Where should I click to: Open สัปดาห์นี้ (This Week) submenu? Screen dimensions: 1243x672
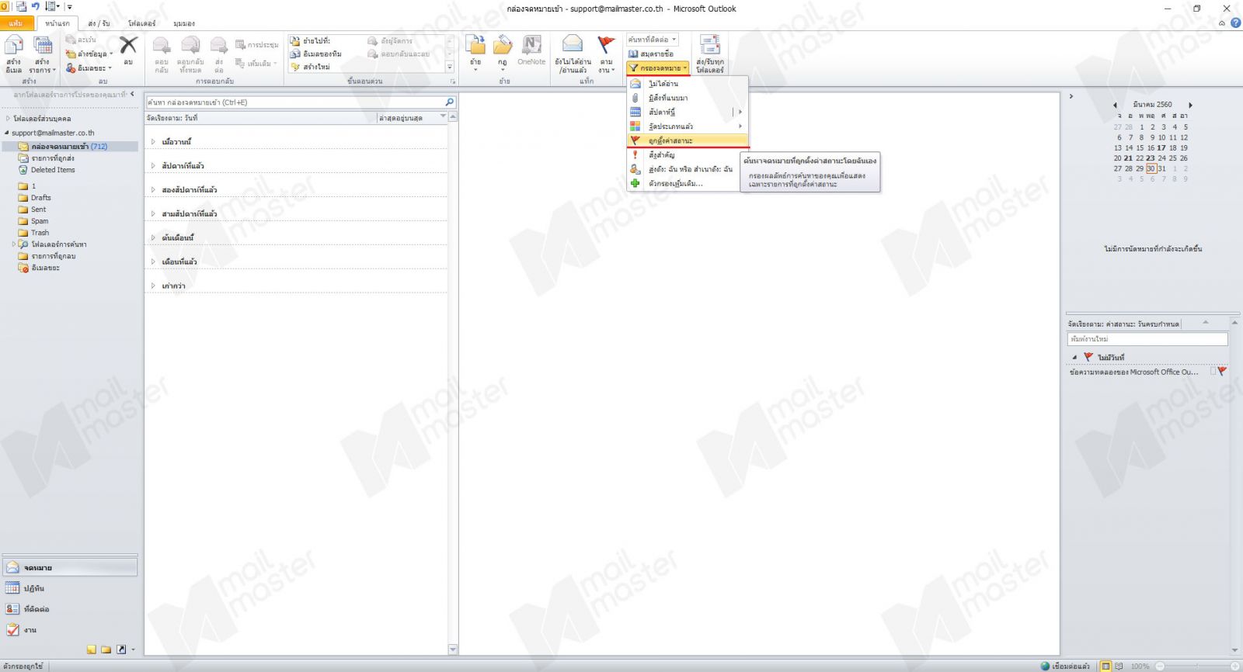[687, 113]
